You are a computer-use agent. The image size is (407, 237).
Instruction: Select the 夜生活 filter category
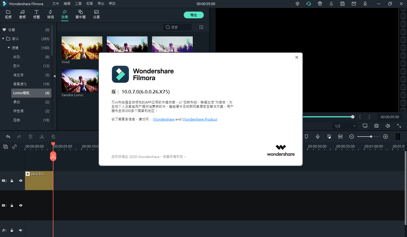(x=31, y=75)
